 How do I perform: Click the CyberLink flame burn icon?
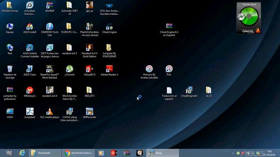coord(258,31)
